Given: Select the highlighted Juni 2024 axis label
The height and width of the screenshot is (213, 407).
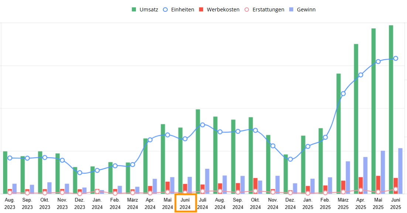Looking at the screenshot, I should point(185,203).
